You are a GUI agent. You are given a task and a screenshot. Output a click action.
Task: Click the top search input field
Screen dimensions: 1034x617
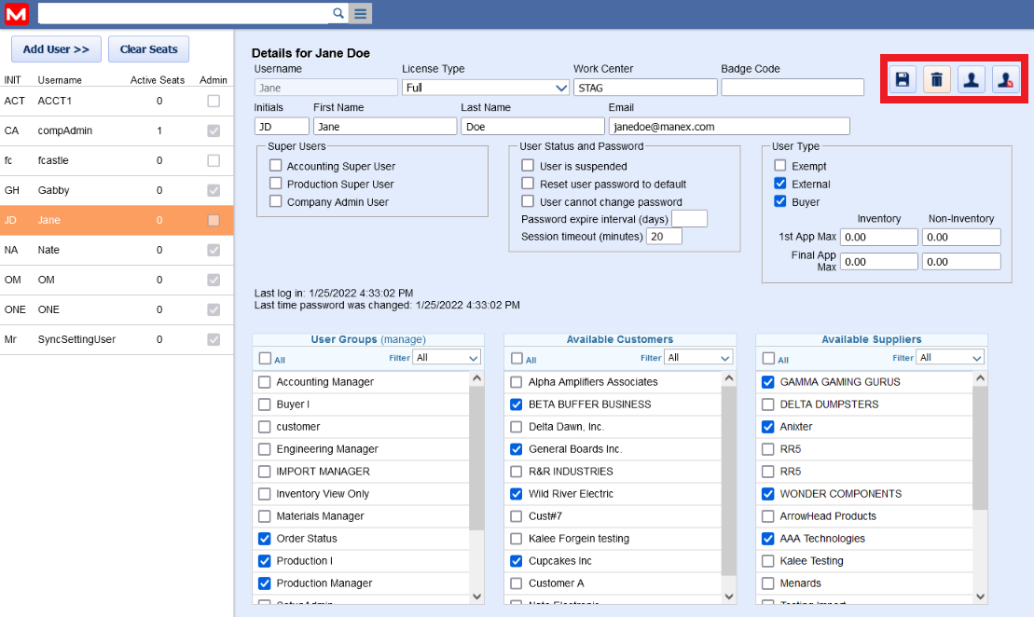[184, 13]
